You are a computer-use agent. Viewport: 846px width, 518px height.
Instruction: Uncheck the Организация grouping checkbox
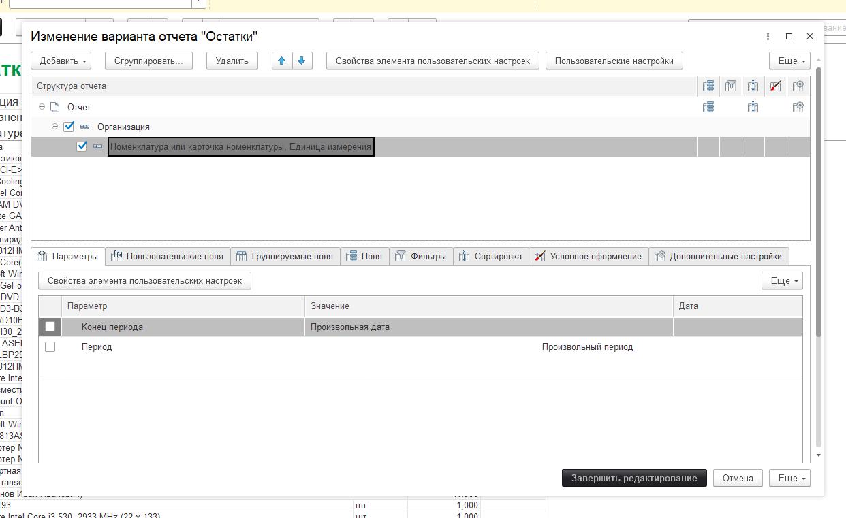click(69, 127)
